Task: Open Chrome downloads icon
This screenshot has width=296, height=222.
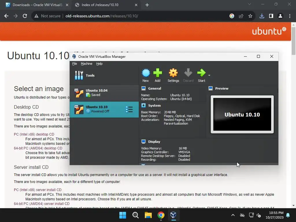Action: (262, 16)
